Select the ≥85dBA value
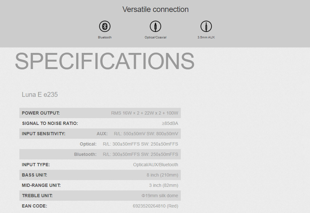310x213 pixels. [x=170, y=123]
